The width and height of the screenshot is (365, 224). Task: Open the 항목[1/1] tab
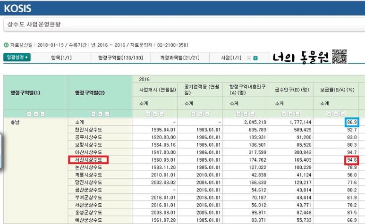[61, 58]
